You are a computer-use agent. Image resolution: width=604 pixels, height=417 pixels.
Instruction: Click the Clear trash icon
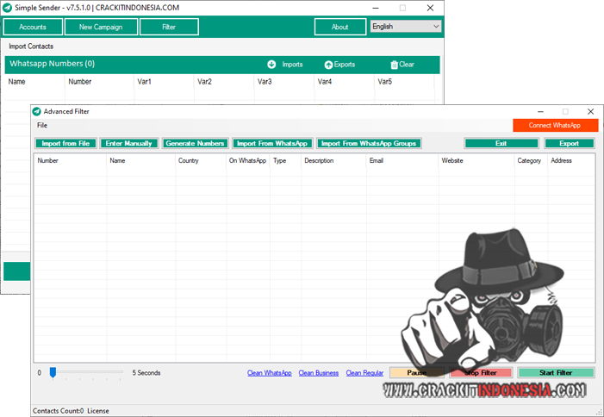(x=394, y=65)
